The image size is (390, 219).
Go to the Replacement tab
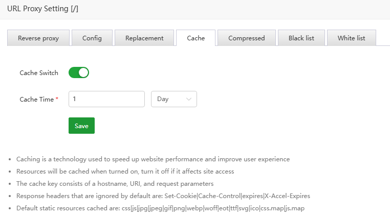click(x=144, y=38)
